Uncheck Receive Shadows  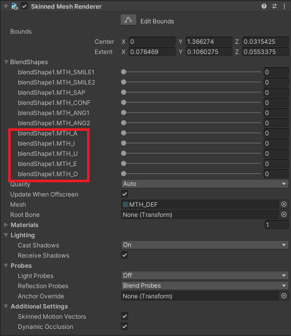click(125, 255)
